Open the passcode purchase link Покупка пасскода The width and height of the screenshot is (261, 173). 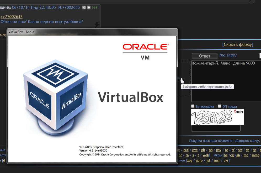(x=224, y=141)
